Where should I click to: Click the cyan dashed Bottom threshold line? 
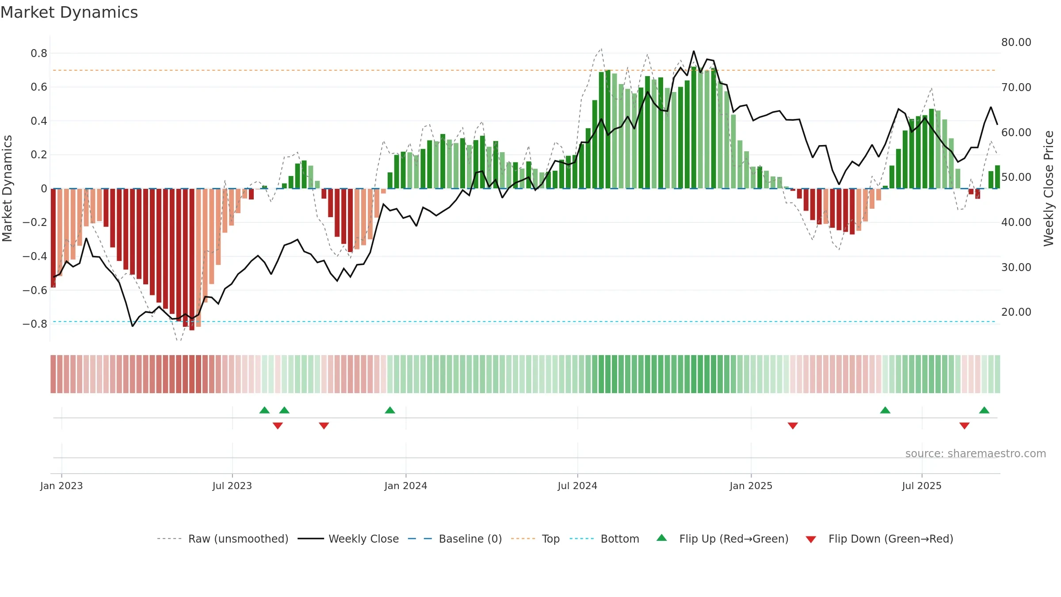point(524,321)
